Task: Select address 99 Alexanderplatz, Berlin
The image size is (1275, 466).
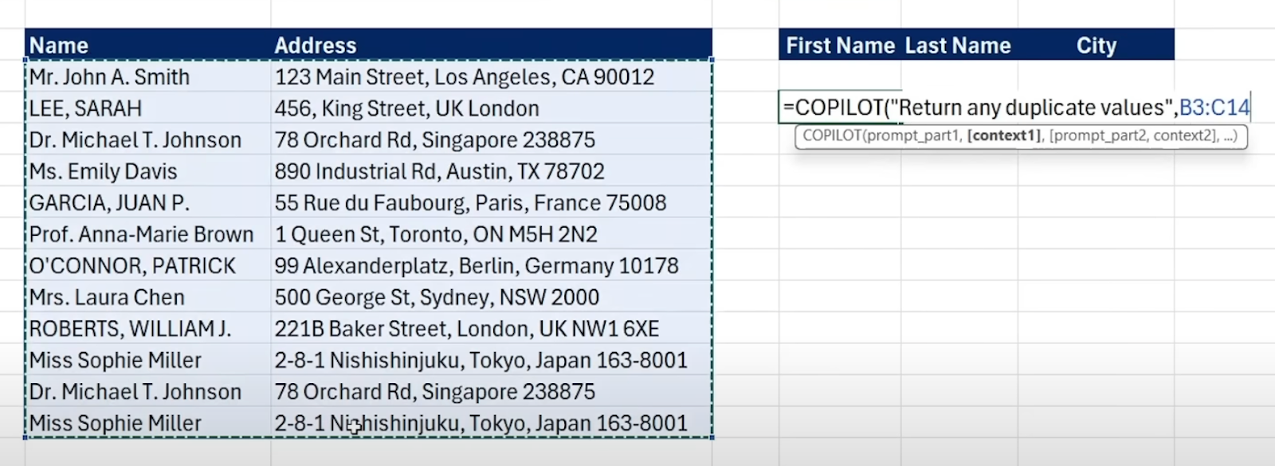Action: 492,266
